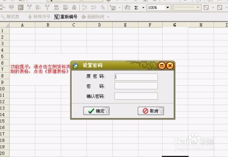Select row 20 header
Viewport: 228px width, 157px height.
5,153
